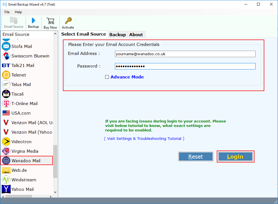Click the Reset button
Image resolution: width=278 pixels, height=204 pixels.
pyautogui.click(x=196, y=157)
